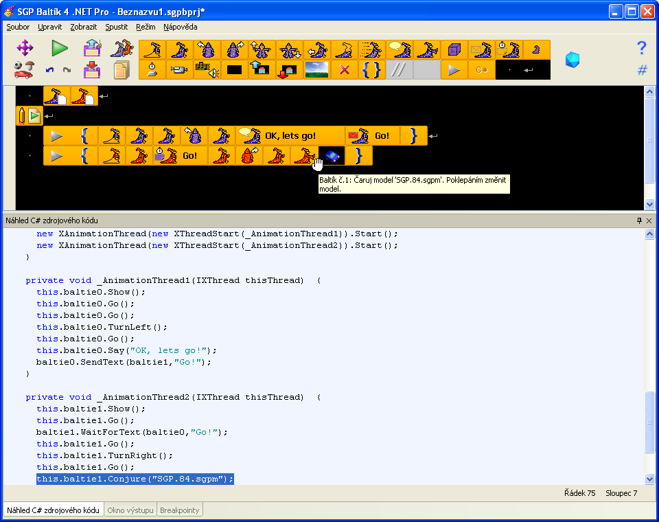Screen dimensions: 659x522
Task: Click the box icon with red downward arrow
Action: pos(92,70)
